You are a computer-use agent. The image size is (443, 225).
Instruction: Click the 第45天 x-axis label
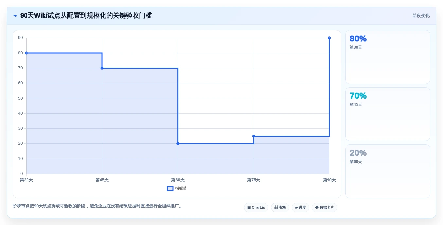102,180
